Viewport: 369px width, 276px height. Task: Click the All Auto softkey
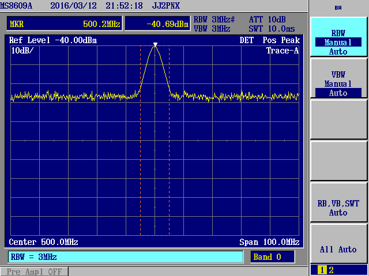338,244
